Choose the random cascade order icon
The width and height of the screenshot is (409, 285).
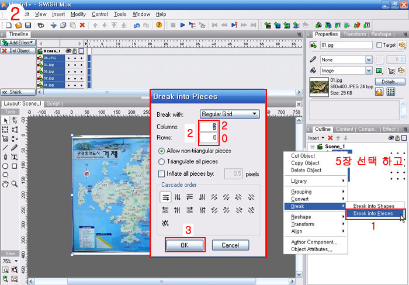pyautogui.click(x=165, y=223)
